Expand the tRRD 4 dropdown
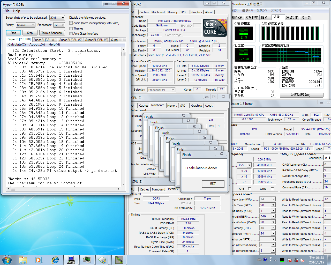 pyautogui.click(x=273, y=211)
